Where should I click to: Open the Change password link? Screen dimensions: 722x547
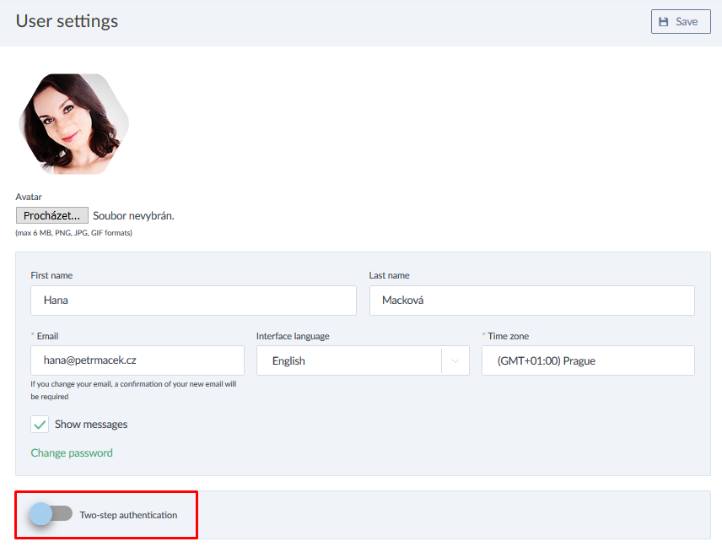click(72, 452)
